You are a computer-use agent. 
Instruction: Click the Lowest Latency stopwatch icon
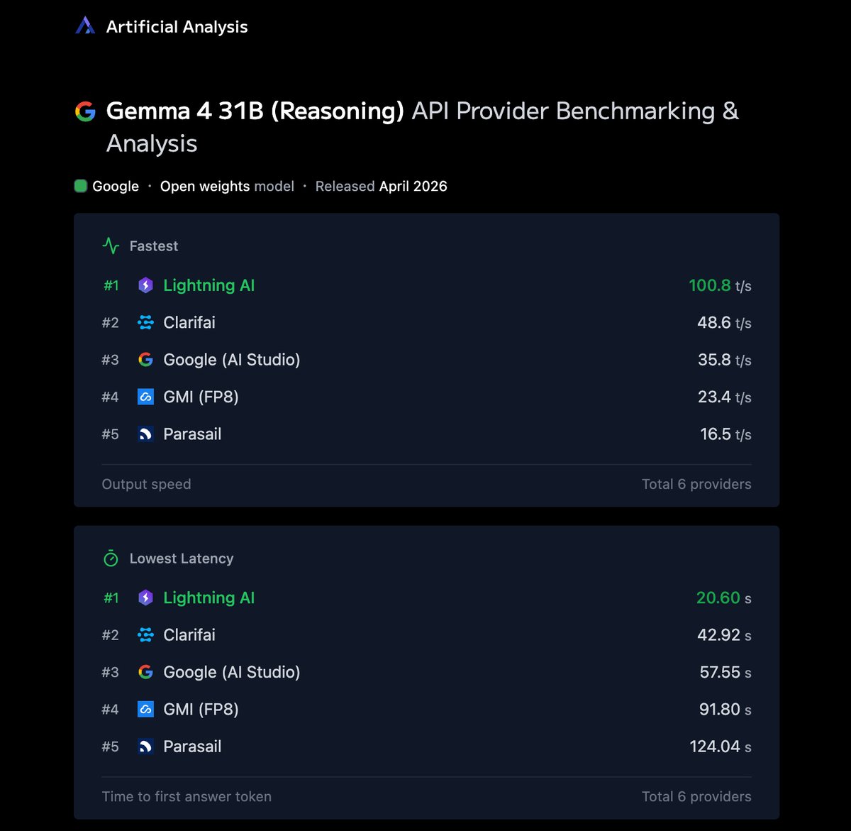pyautogui.click(x=111, y=558)
